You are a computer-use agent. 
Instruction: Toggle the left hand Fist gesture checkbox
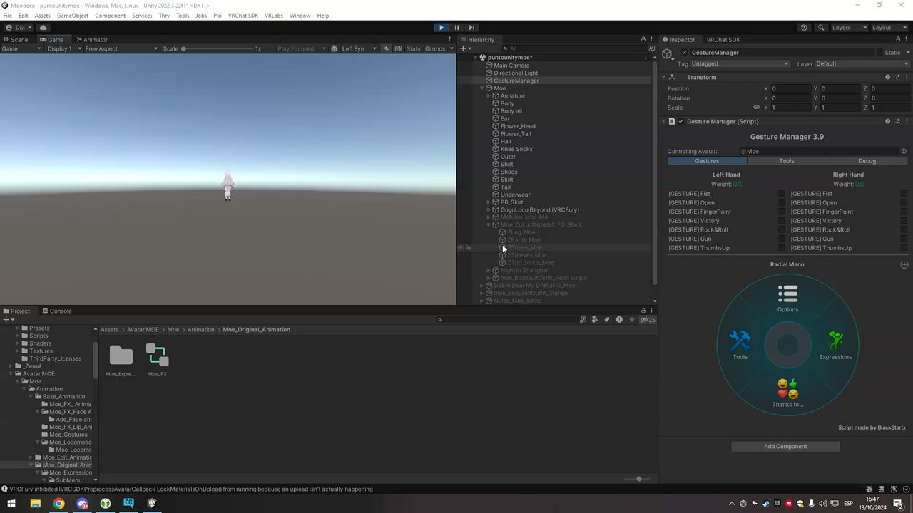781,194
